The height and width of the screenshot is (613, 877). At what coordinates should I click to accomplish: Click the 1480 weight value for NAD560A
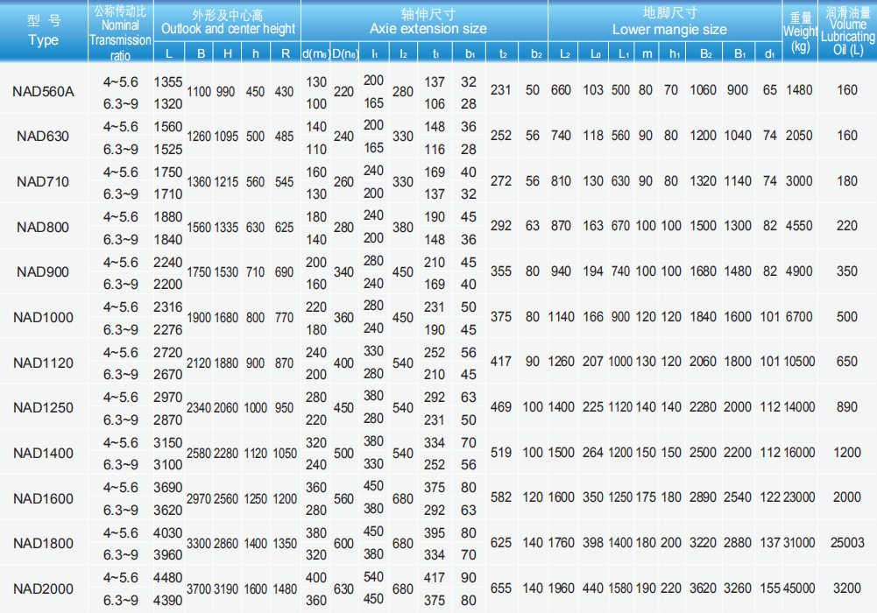(x=799, y=90)
